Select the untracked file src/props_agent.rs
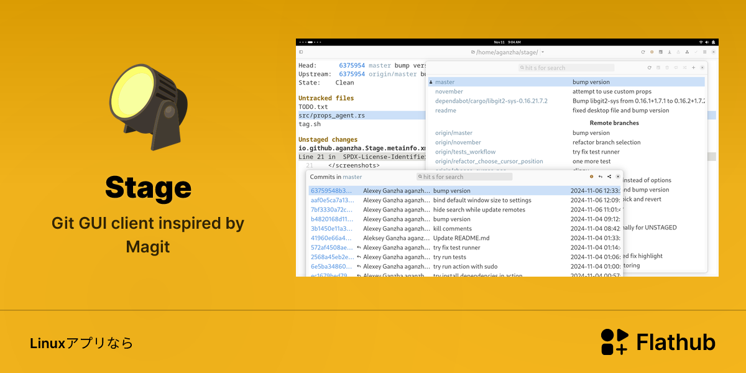746x373 pixels. coord(331,115)
